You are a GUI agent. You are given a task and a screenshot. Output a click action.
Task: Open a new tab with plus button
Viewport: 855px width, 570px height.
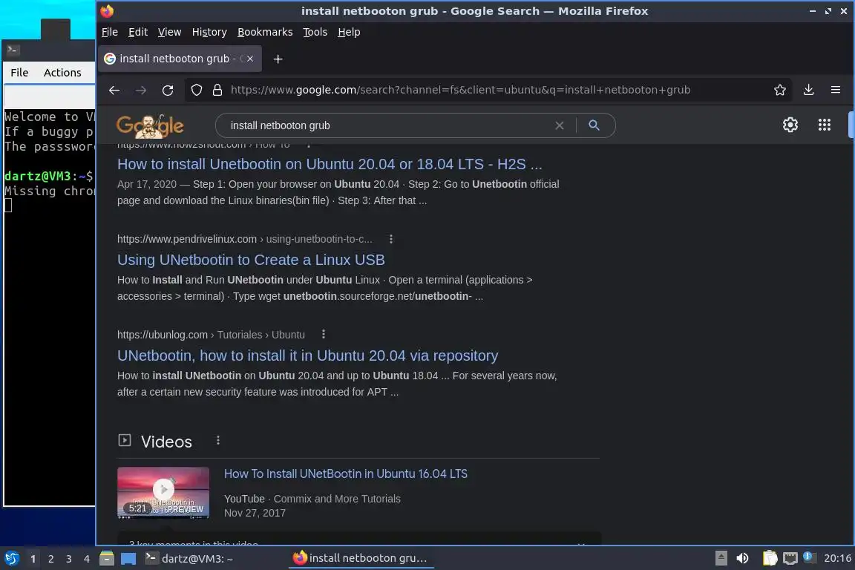coord(278,59)
